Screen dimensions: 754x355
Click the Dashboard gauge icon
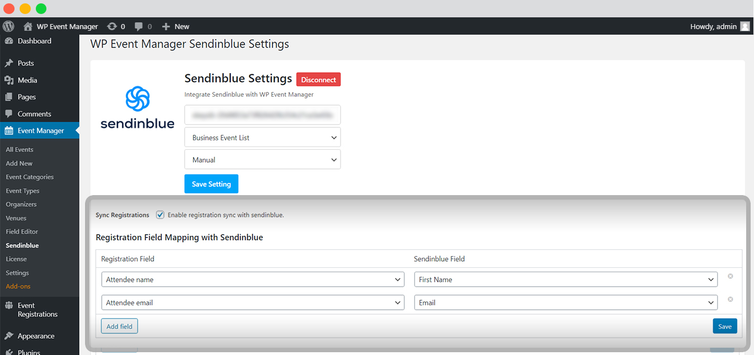pos(9,41)
